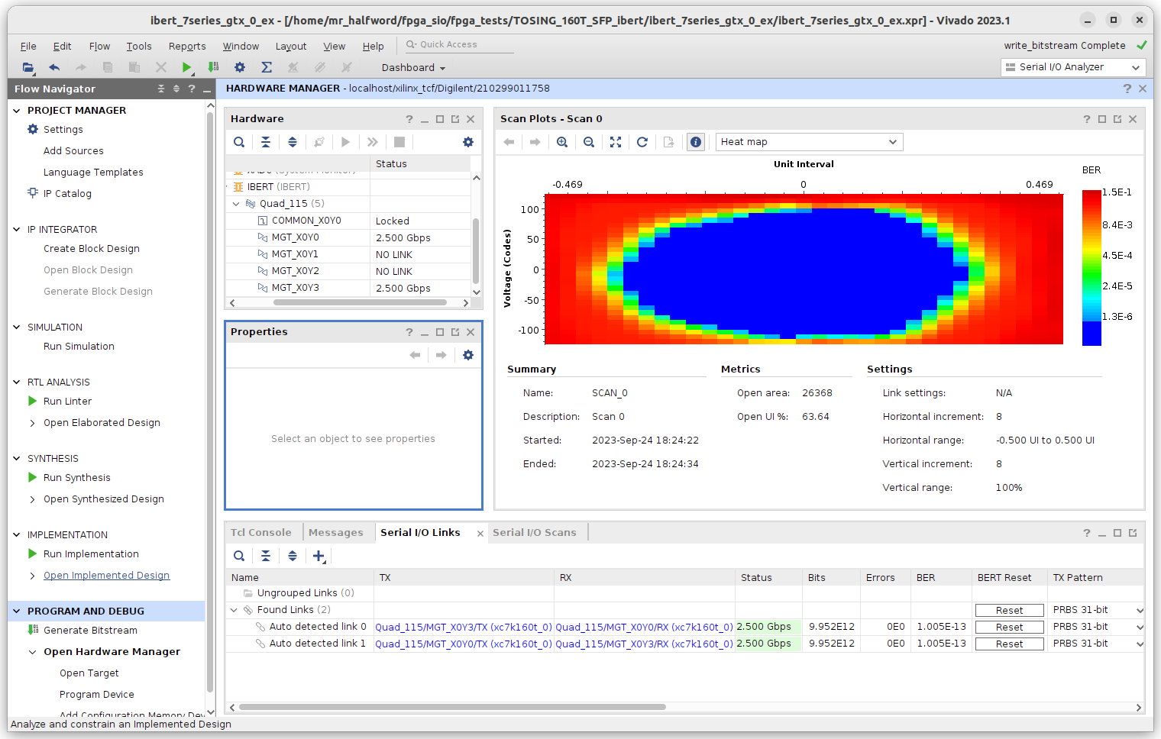The width and height of the screenshot is (1161, 739).
Task: Float the Scan Plots panel
Action: [x=1117, y=119]
